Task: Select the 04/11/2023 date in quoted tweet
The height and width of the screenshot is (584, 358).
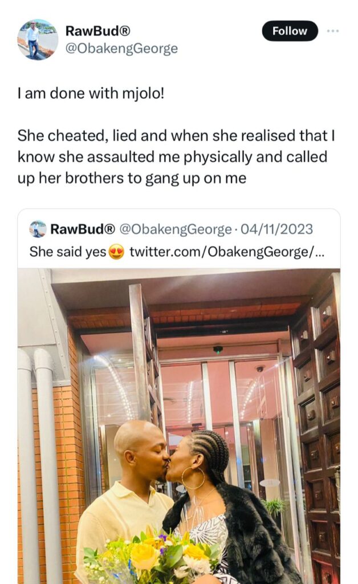Action: tap(277, 229)
